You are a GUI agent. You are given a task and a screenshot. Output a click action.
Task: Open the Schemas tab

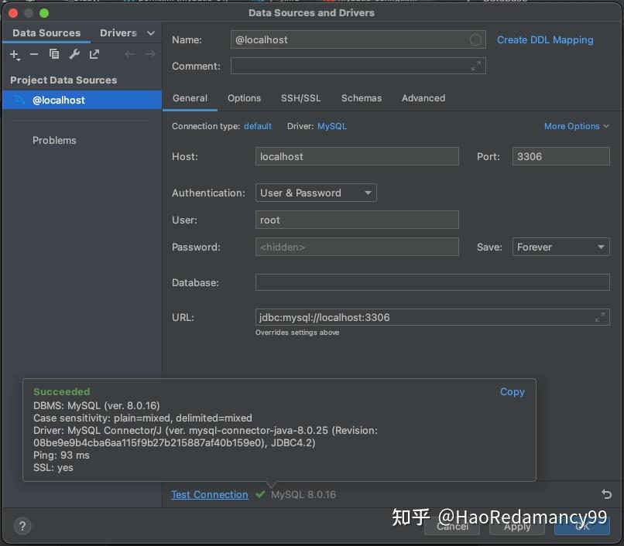pyautogui.click(x=362, y=98)
